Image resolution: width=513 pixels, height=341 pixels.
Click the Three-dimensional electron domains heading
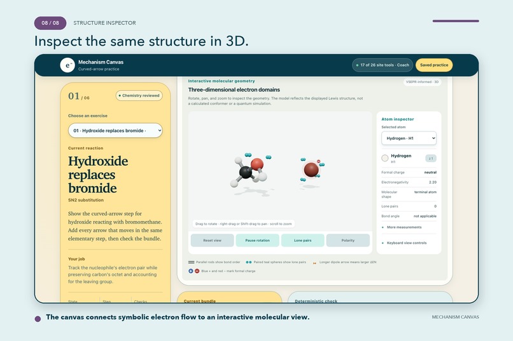click(234, 90)
